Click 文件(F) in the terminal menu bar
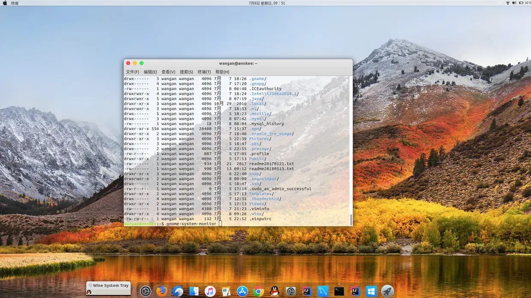The width and height of the screenshot is (531, 298). (133, 72)
